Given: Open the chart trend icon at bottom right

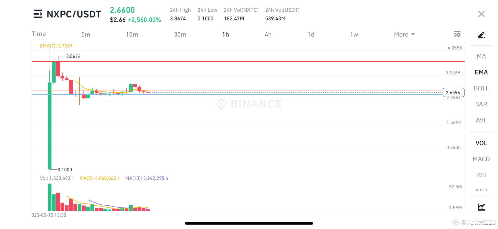Looking at the screenshot, I should click(481, 207).
